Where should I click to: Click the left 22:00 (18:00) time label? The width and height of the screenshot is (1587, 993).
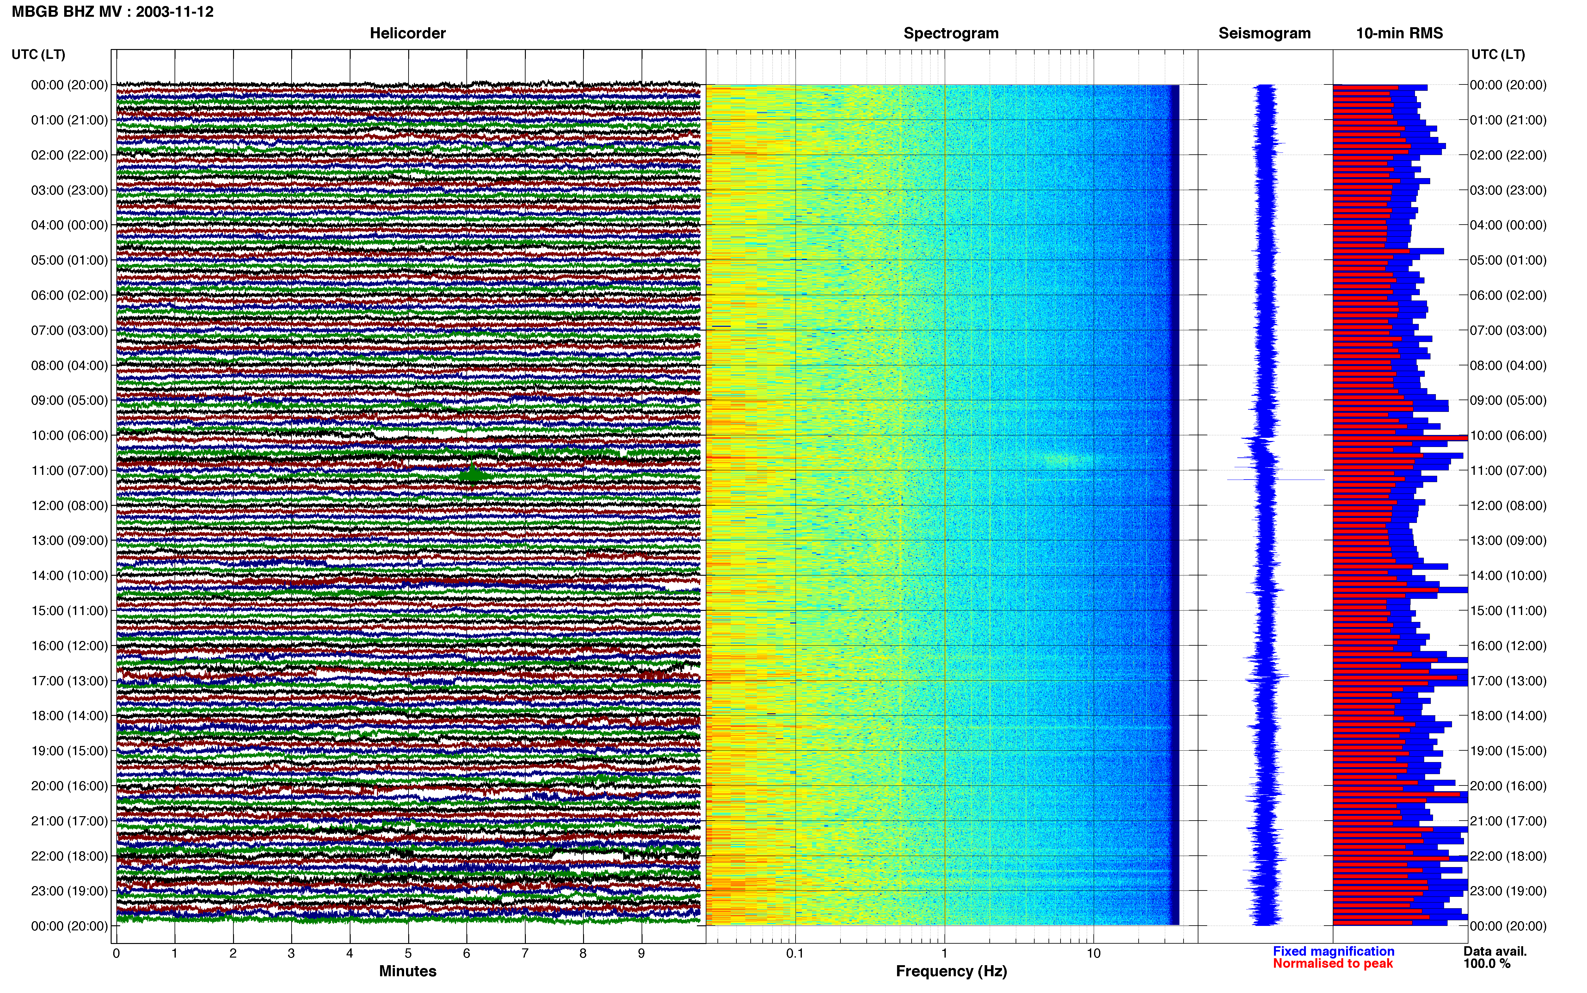pos(70,856)
